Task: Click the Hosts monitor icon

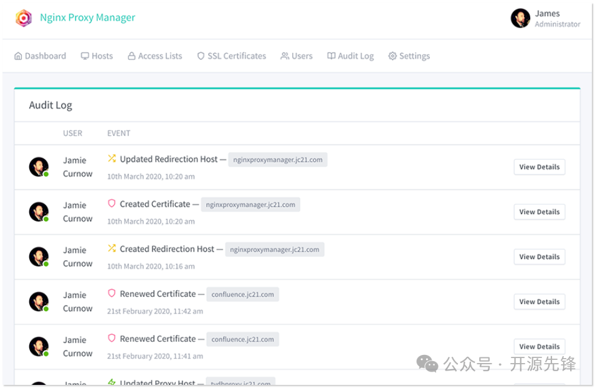Action: (85, 56)
